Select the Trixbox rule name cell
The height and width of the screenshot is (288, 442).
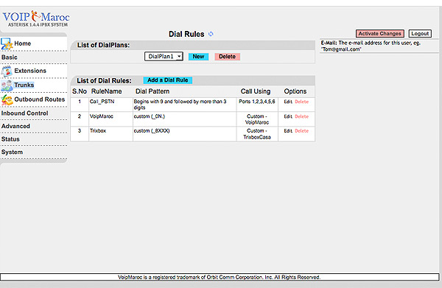(x=110, y=134)
